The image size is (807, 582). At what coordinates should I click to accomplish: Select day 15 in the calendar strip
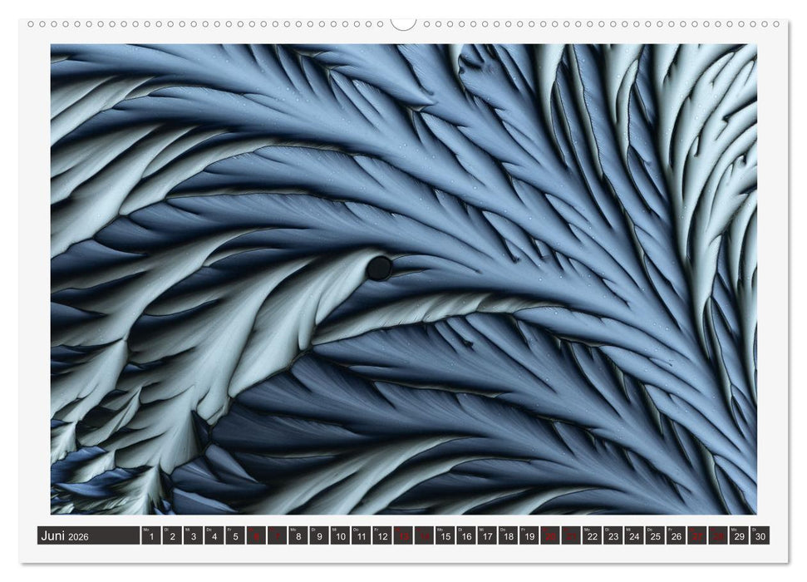point(445,536)
